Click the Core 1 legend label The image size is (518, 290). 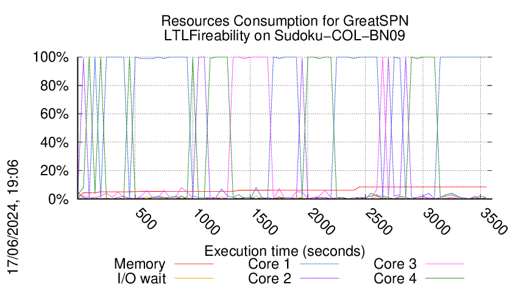click(269, 264)
